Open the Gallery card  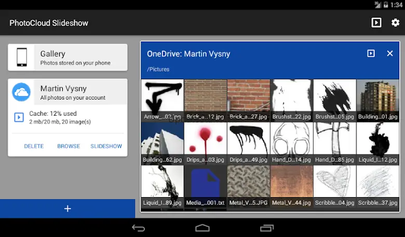[67, 57]
